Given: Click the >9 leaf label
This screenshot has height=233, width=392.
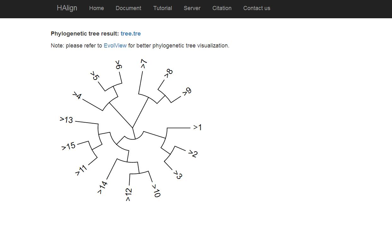Looking at the screenshot, I should pyautogui.click(x=187, y=92).
